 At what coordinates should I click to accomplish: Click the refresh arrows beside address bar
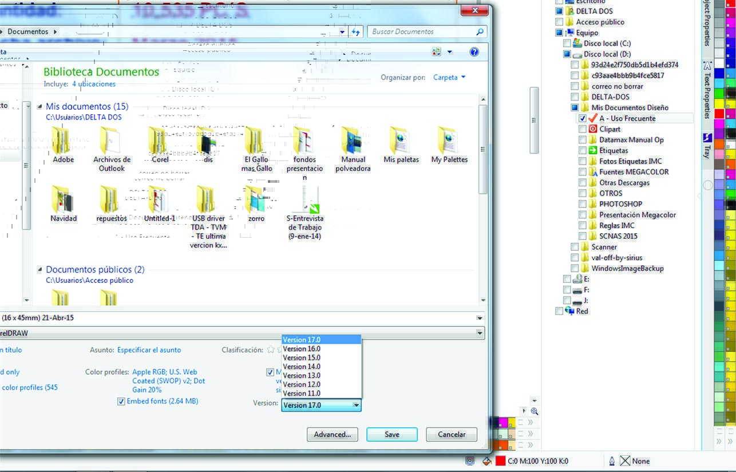[x=355, y=32]
